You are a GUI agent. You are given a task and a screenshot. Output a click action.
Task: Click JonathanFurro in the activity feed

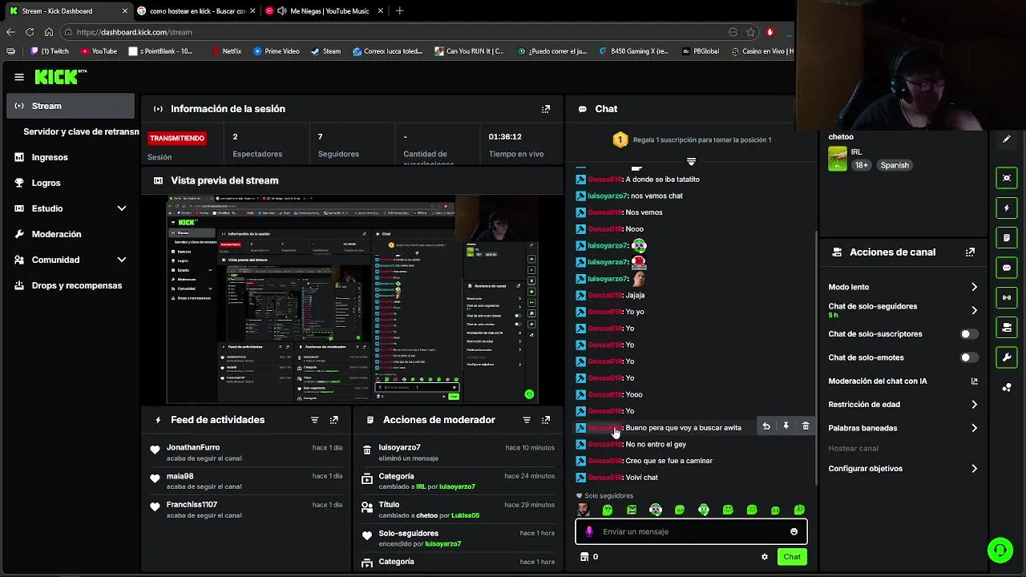pyautogui.click(x=193, y=448)
